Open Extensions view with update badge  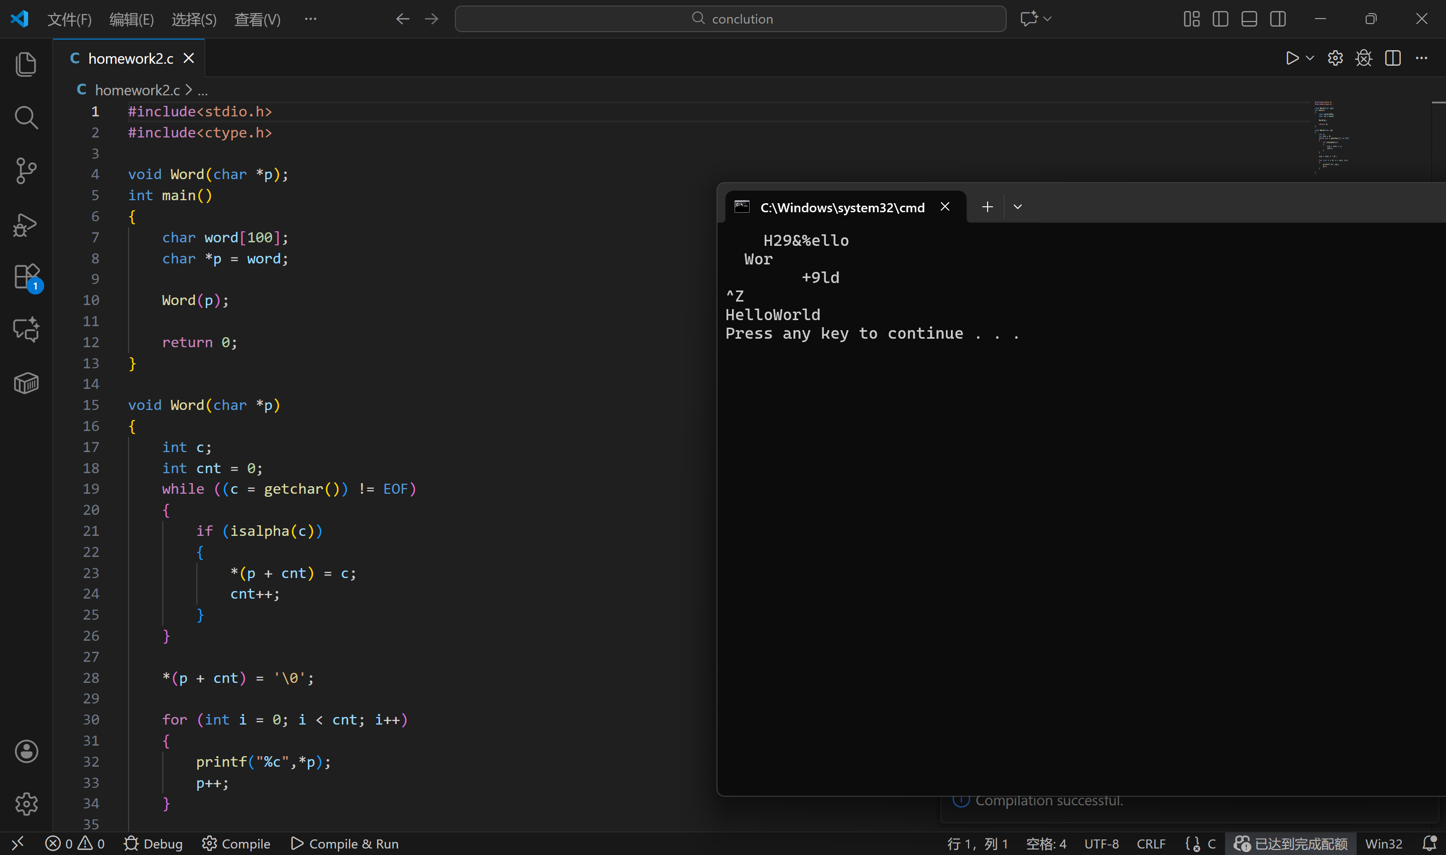click(26, 277)
